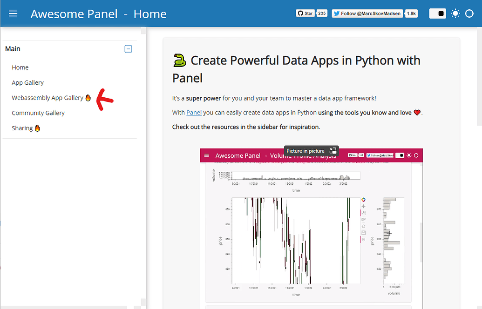
Task: Click the save icon on the Bokeh toolbar
Action: 364,231
